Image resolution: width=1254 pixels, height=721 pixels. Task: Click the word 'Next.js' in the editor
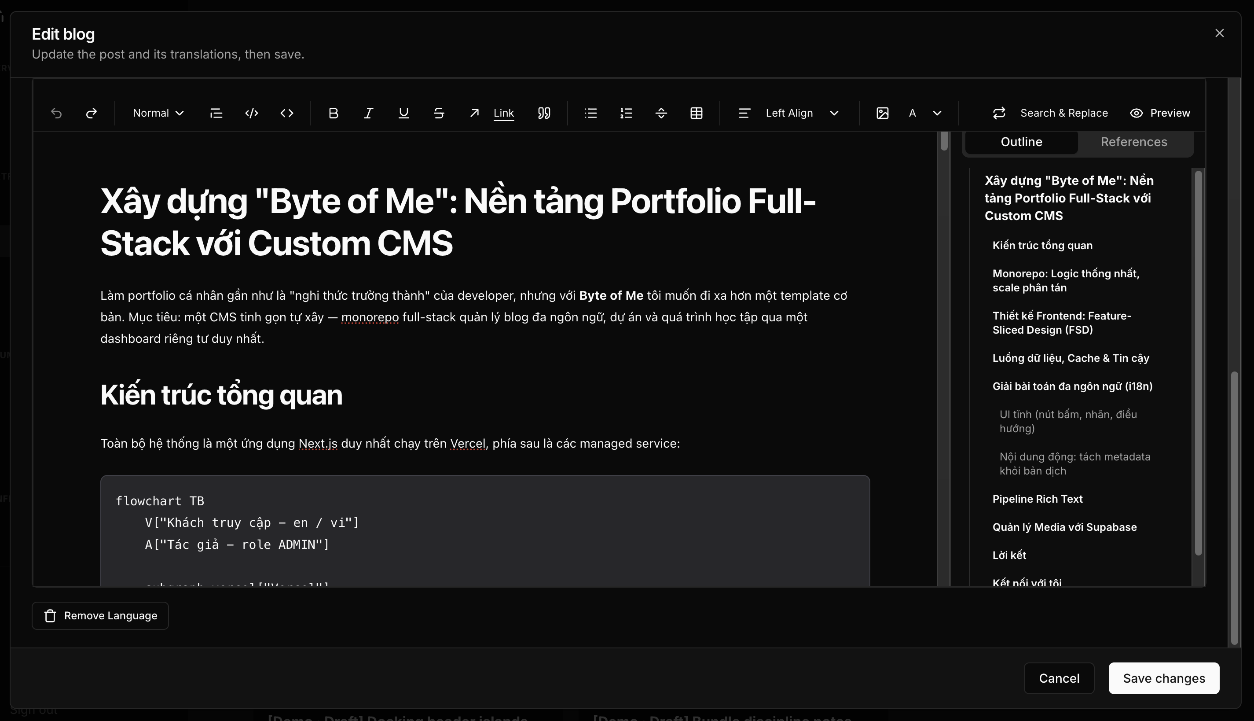(318, 443)
